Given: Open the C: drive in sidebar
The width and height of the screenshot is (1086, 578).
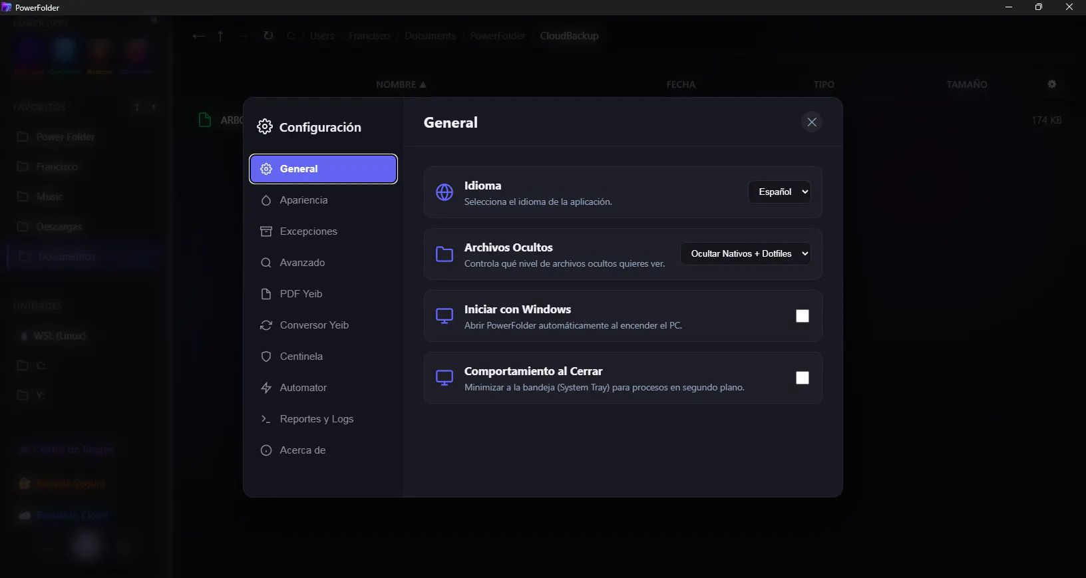Looking at the screenshot, I should 83,366.
